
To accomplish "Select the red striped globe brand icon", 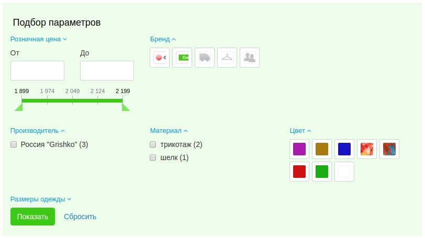I will tap(160, 58).
